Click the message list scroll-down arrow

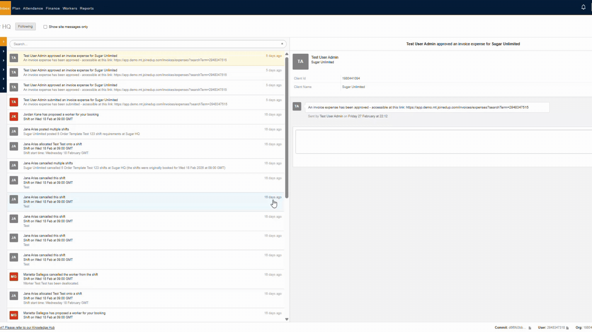pos(286,319)
